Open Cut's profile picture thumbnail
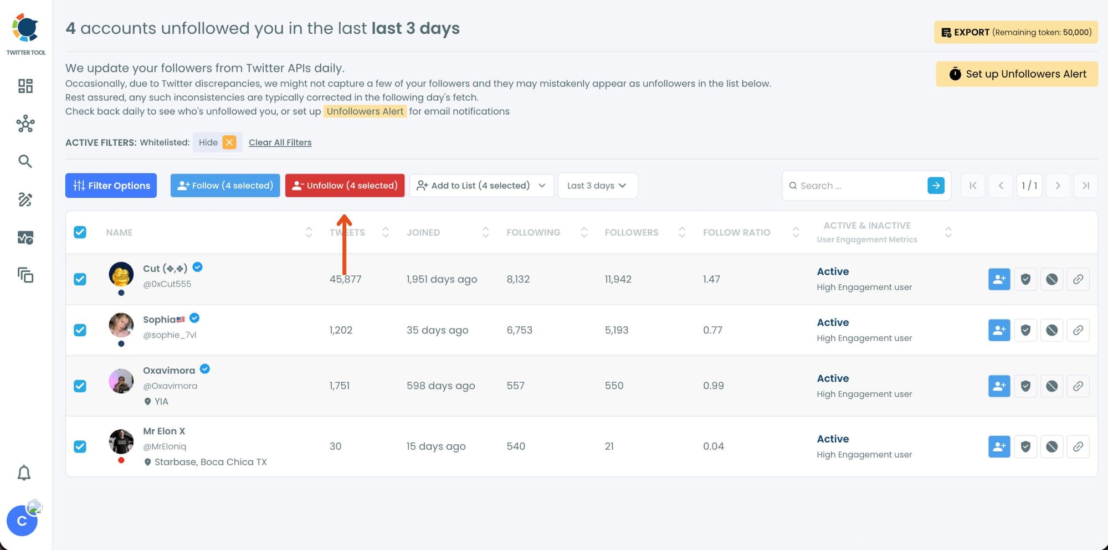 tap(121, 275)
